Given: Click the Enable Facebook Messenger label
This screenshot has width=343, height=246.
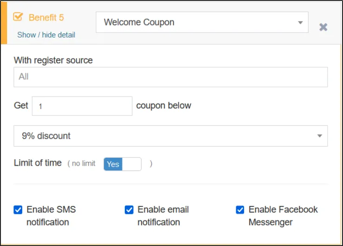Looking at the screenshot, I should coord(283,216).
